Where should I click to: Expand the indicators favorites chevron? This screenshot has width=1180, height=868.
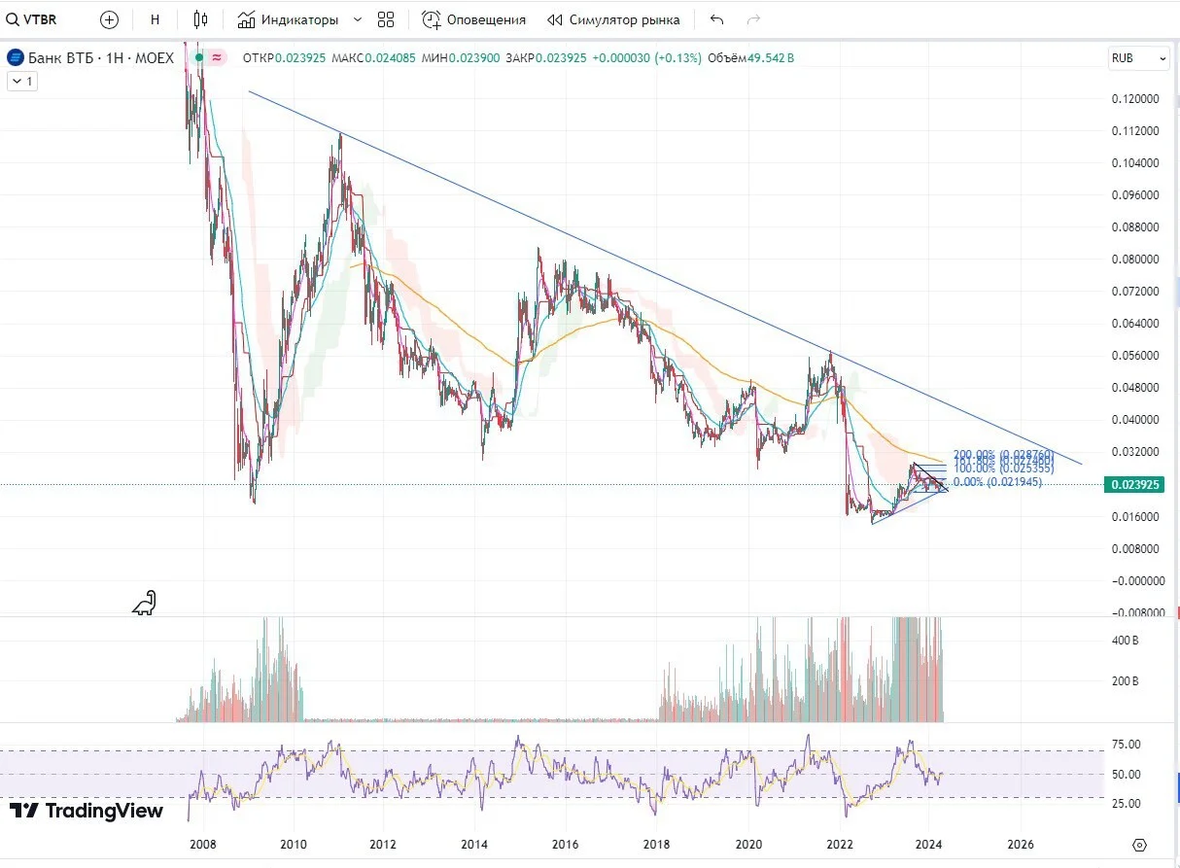coord(357,19)
